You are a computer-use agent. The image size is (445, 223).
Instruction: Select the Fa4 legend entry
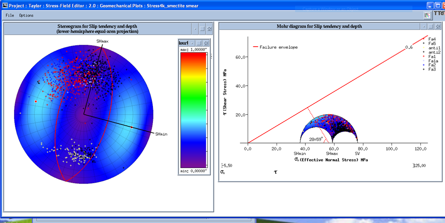click(x=430, y=39)
